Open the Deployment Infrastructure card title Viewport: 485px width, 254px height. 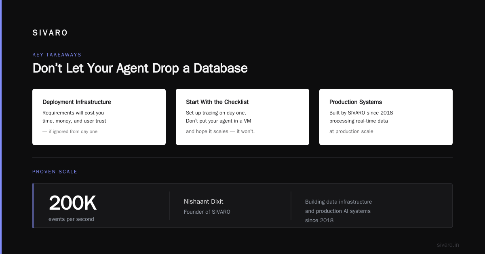tap(77, 102)
